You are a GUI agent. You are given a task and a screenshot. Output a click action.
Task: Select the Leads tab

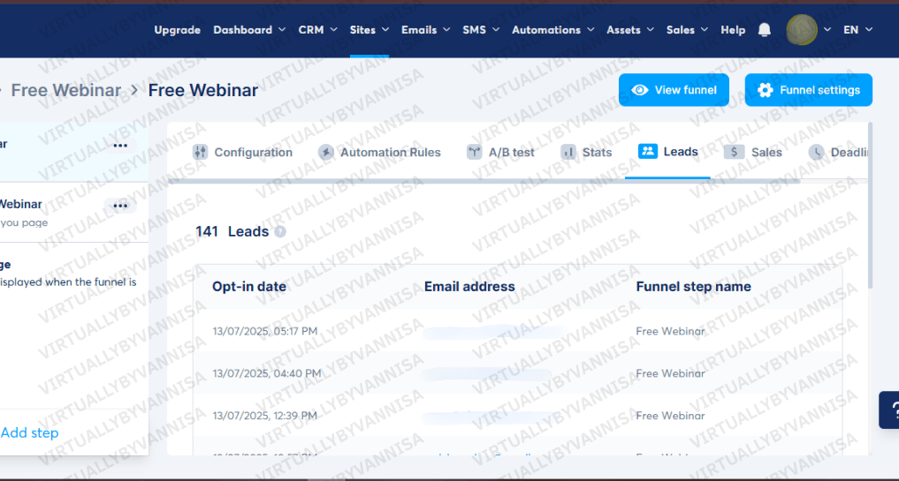[668, 151]
